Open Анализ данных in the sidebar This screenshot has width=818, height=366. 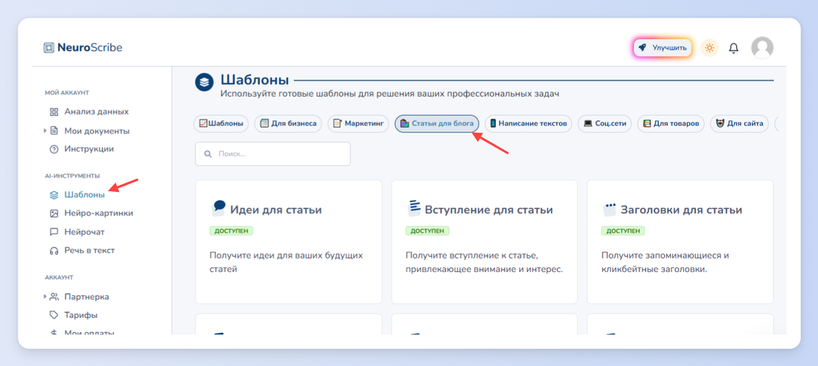89,112
